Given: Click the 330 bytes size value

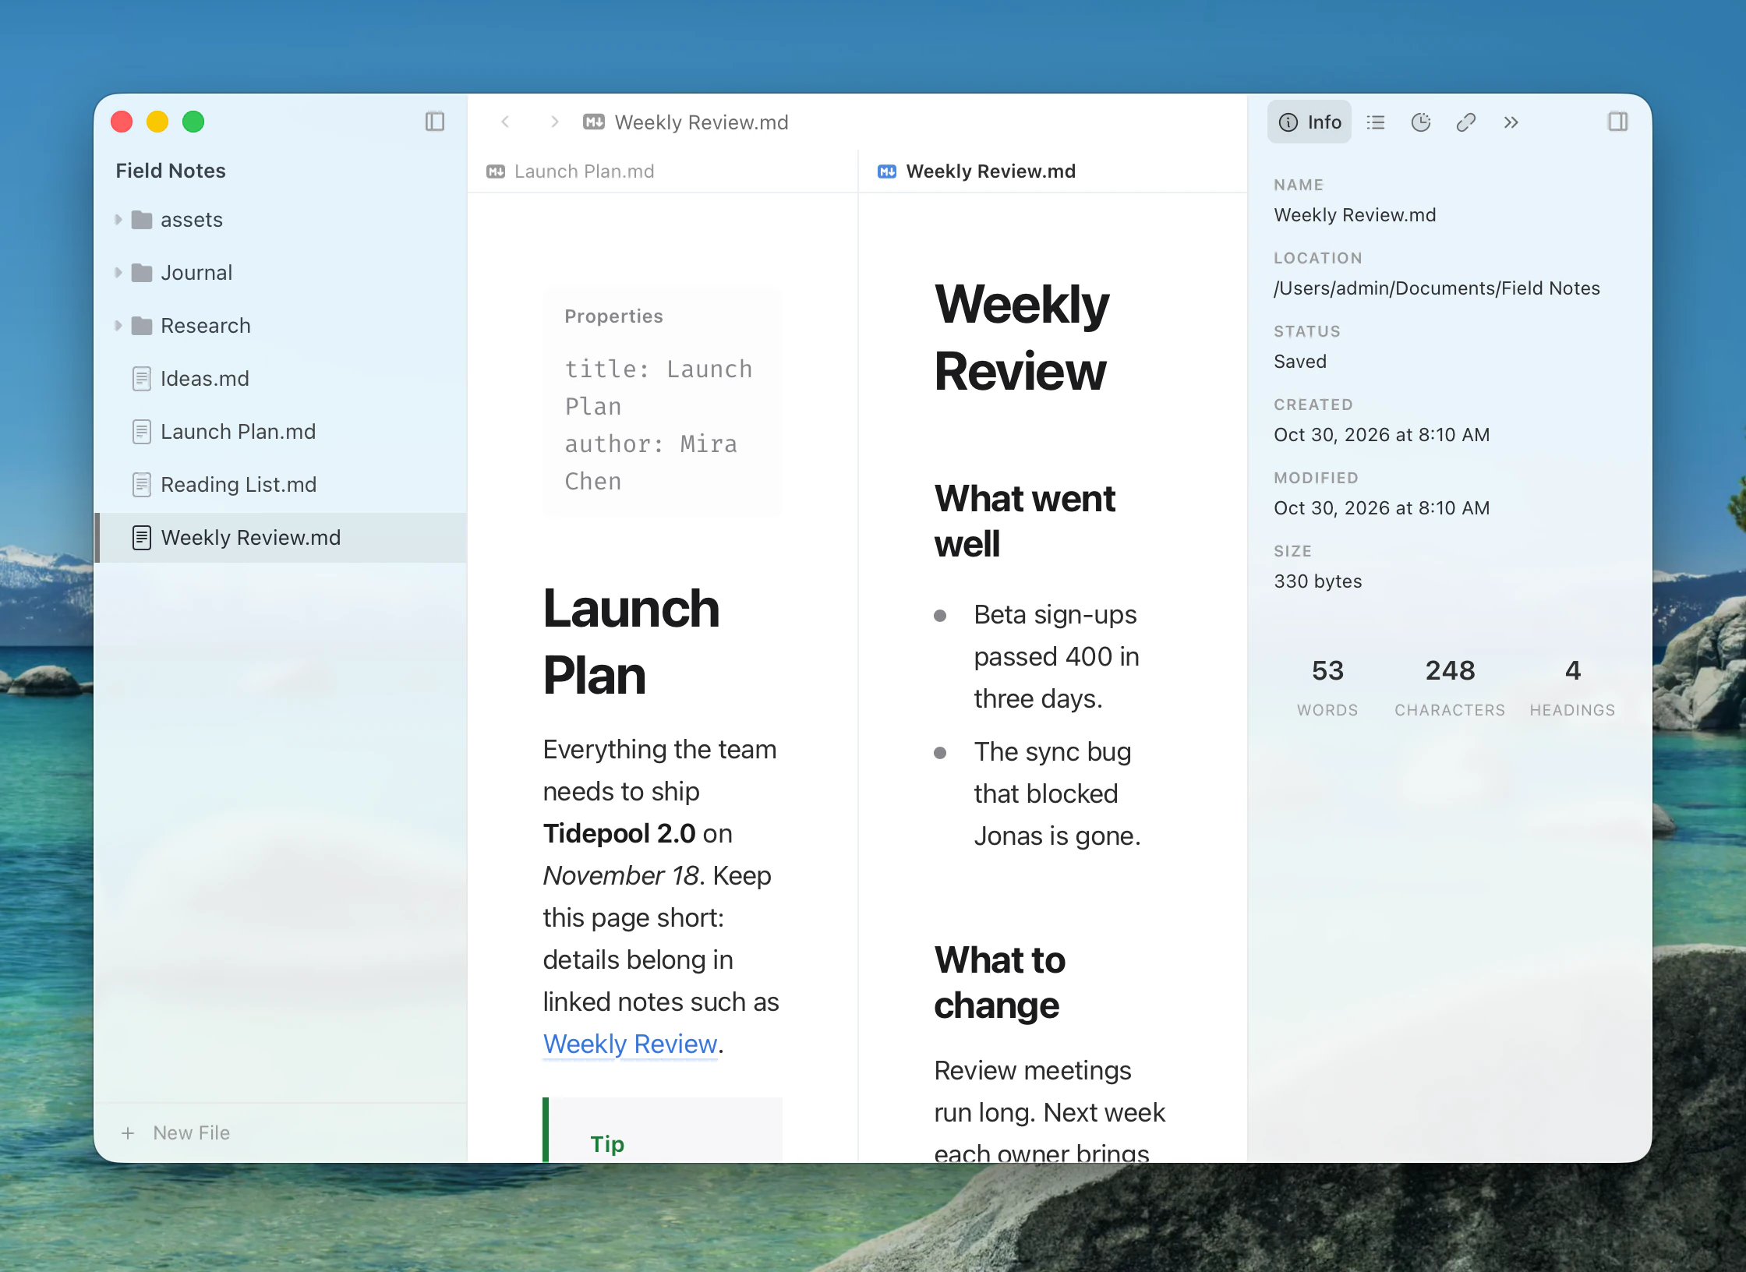Looking at the screenshot, I should tap(1318, 581).
